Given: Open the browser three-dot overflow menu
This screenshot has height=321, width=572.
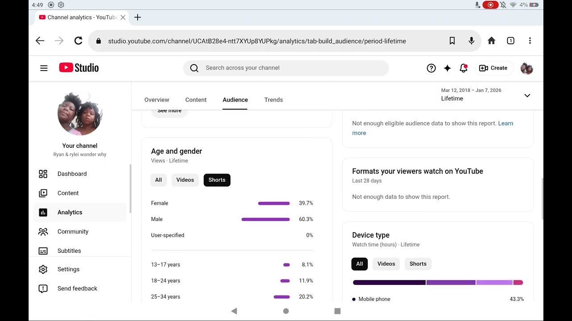Looking at the screenshot, I should [530, 41].
